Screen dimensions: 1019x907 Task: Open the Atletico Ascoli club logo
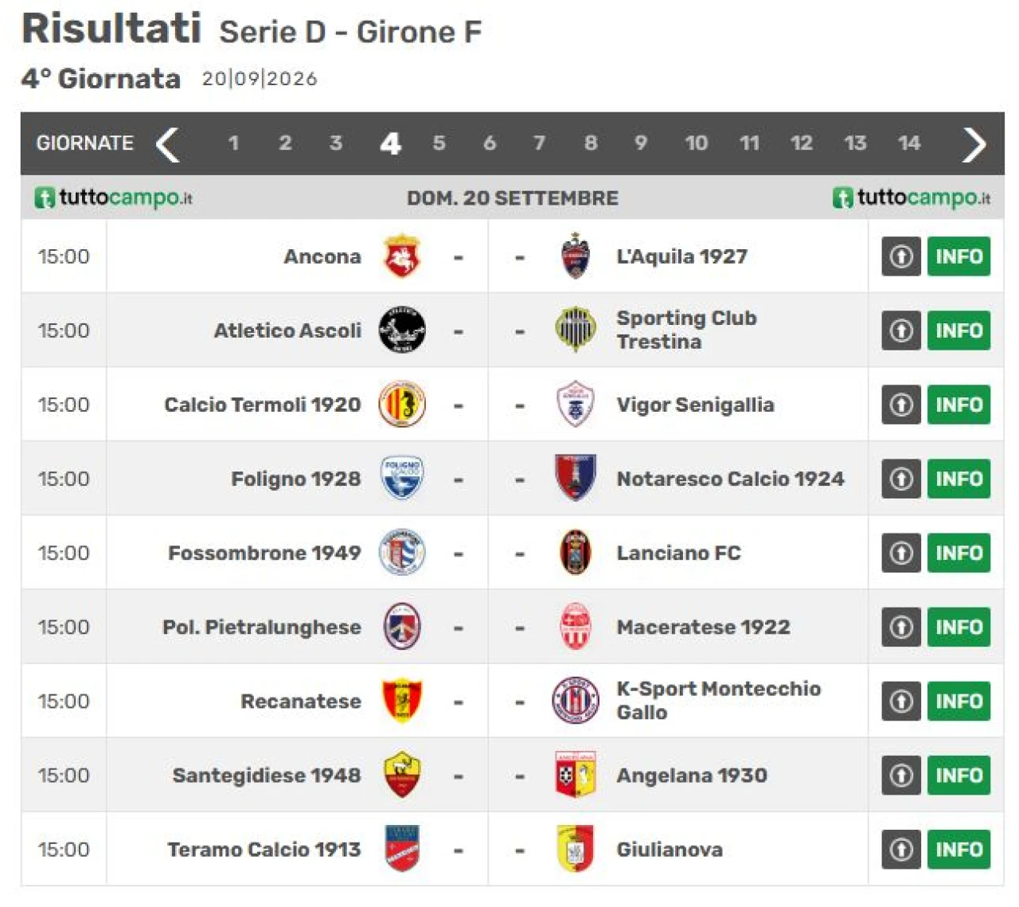point(401,330)
